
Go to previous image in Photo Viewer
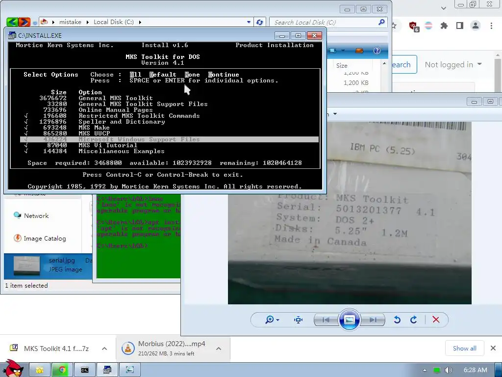tap(326, 320)
